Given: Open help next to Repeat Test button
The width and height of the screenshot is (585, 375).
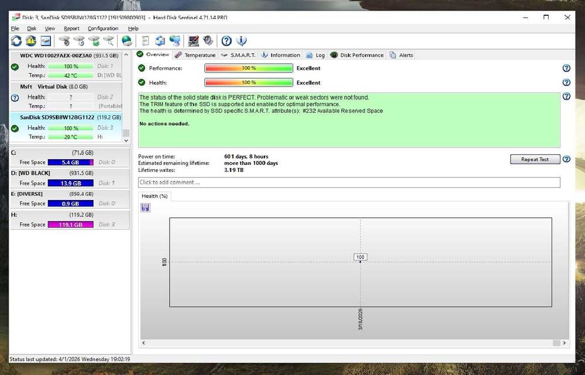Looking at the screenshot, I should pos(566,159).
